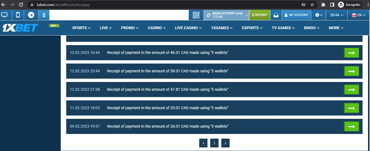Open the SPORTS menu
Screen dimensions: 370x151
coord(81,28)
